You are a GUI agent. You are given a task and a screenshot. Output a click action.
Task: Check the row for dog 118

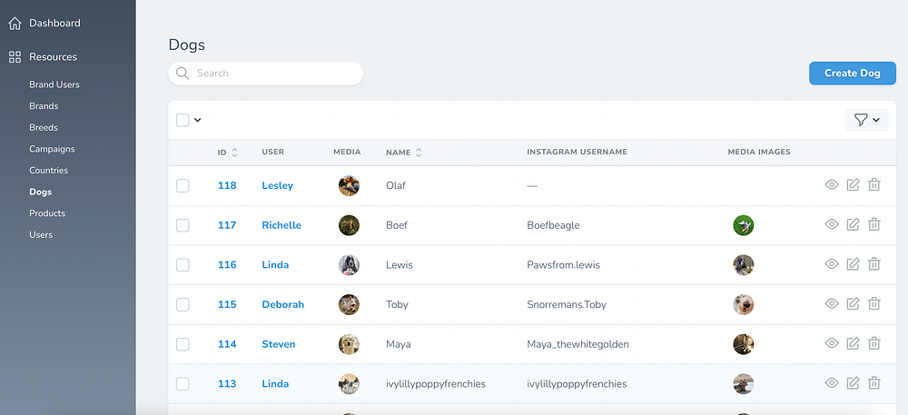pos(183,185)
